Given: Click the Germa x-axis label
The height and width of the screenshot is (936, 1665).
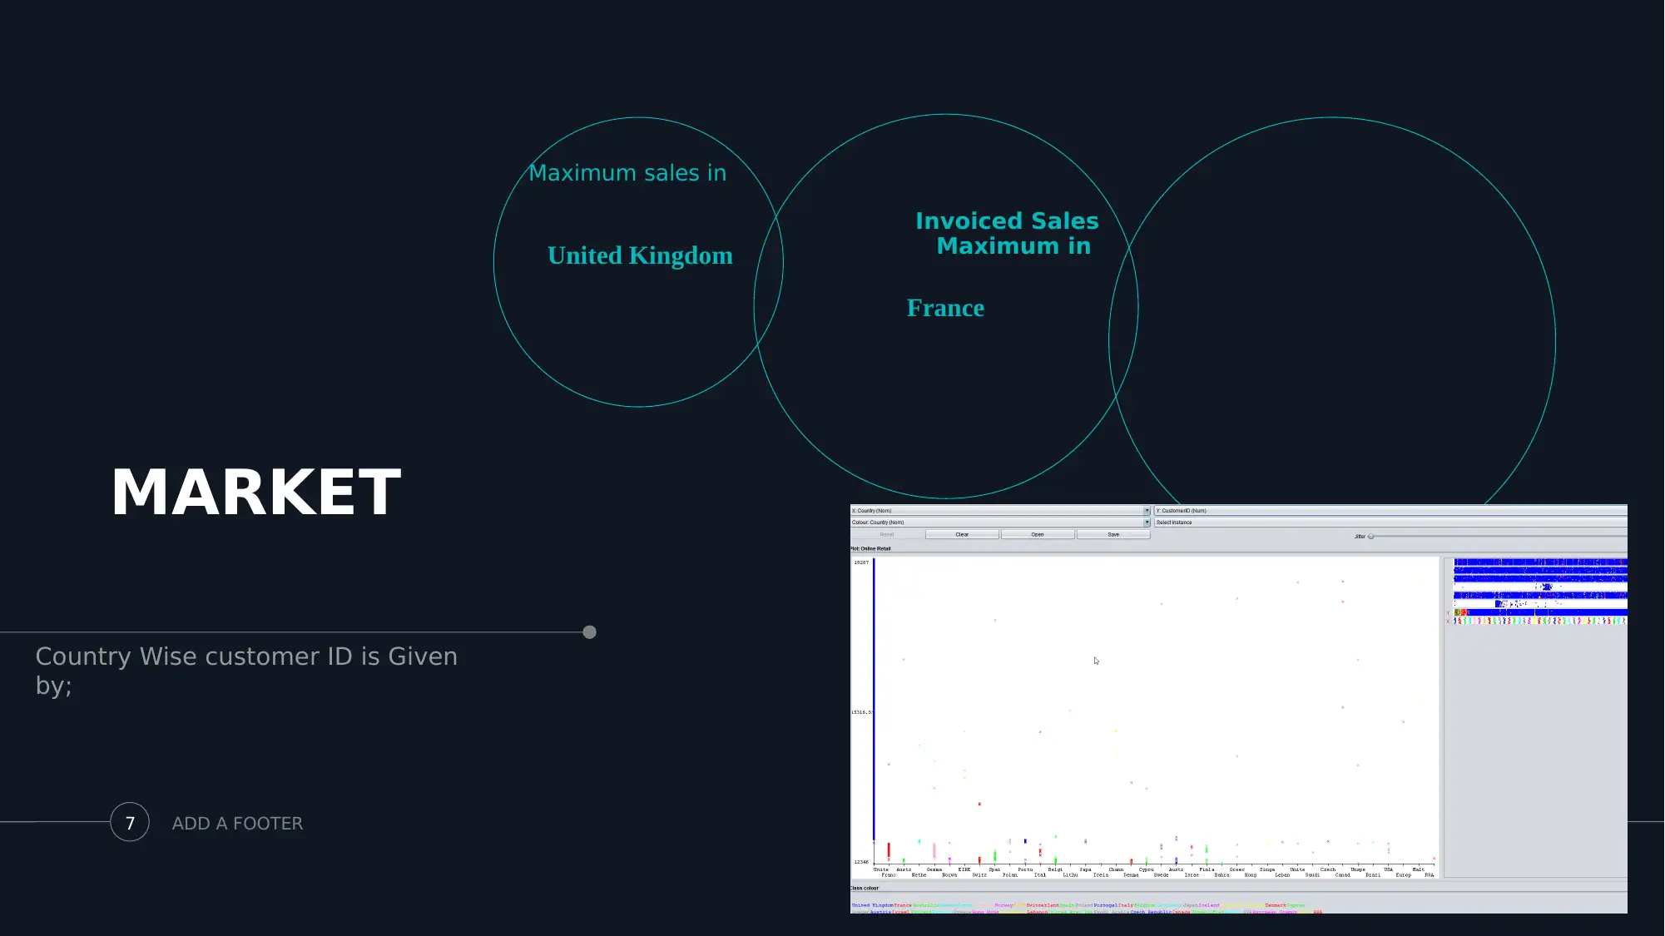Looking at the screenshot, I should [x=934, y=869].
